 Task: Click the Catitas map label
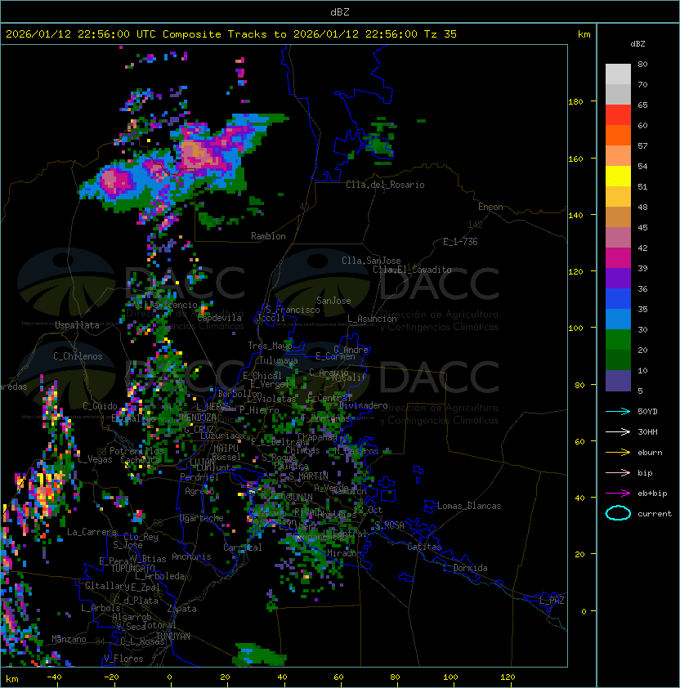[x=424, y=547]
